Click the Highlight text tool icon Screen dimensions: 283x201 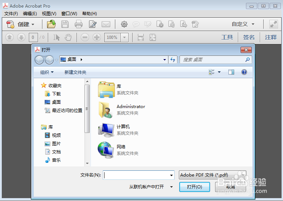pyautogui.click(x=148, y=24)
